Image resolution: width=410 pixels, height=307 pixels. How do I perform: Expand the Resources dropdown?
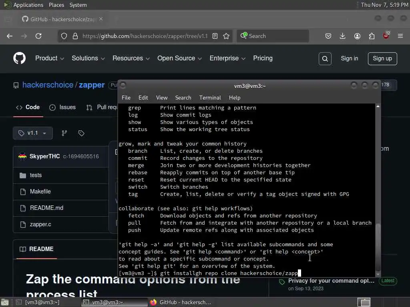[x=131, y=58]
